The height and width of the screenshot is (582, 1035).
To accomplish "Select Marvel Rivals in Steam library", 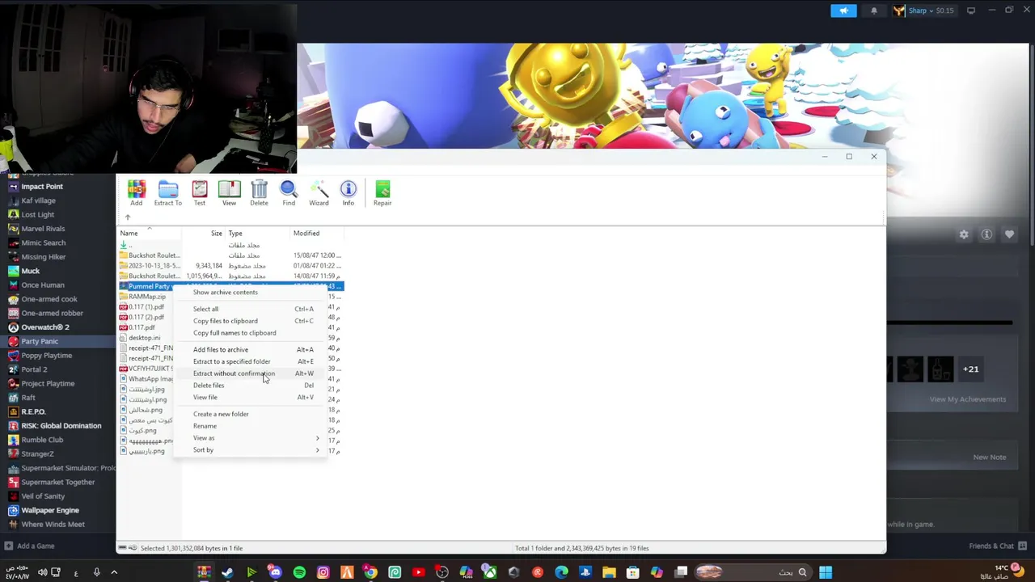I will [43, 229].
